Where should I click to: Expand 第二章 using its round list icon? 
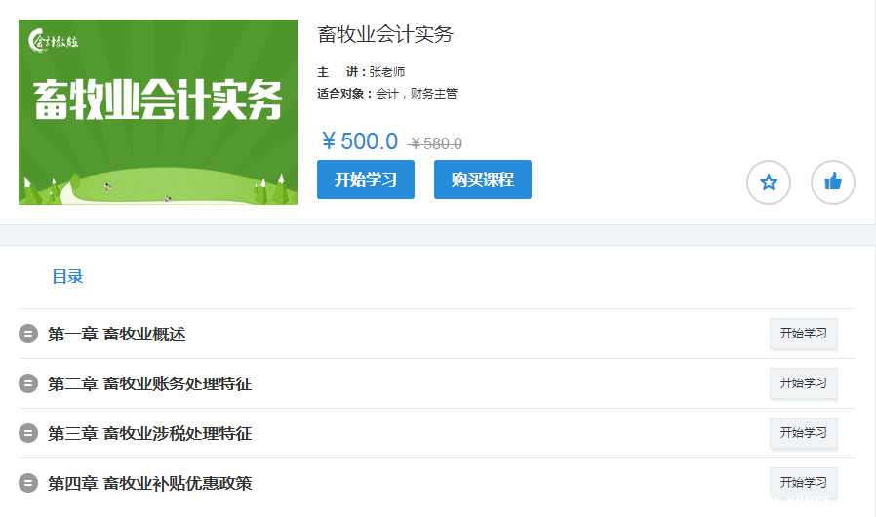28,384
